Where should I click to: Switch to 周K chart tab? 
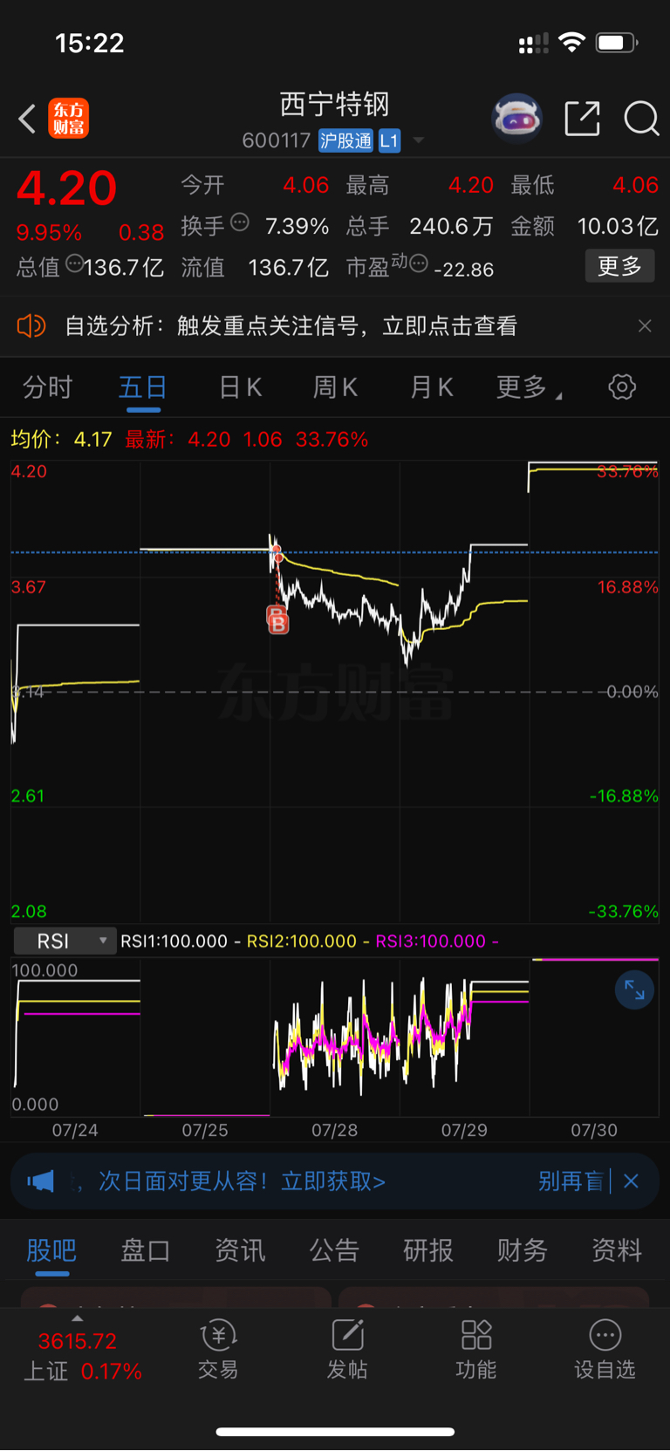click(335, 387)
